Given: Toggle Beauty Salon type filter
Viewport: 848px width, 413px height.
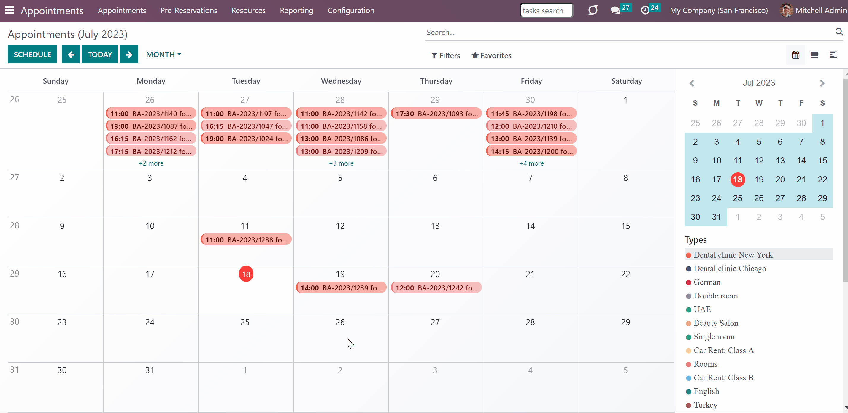Looking at the screenshot, I should pyautogui.click(x=758, y=323).
